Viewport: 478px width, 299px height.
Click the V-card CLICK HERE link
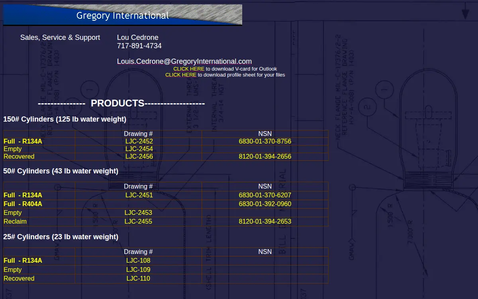(x=189, y=69)
